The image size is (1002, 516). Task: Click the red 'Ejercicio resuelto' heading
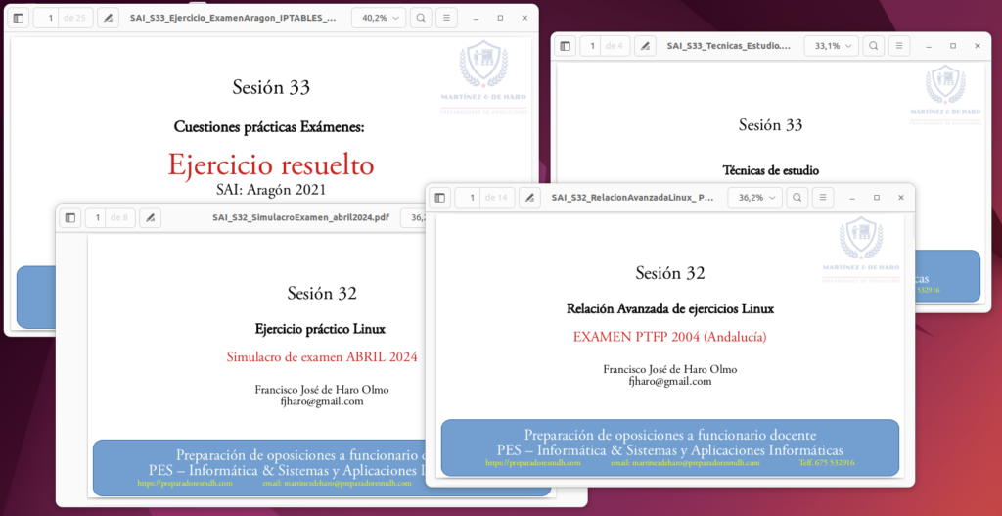pyautogui.click(x=271, y=164)
